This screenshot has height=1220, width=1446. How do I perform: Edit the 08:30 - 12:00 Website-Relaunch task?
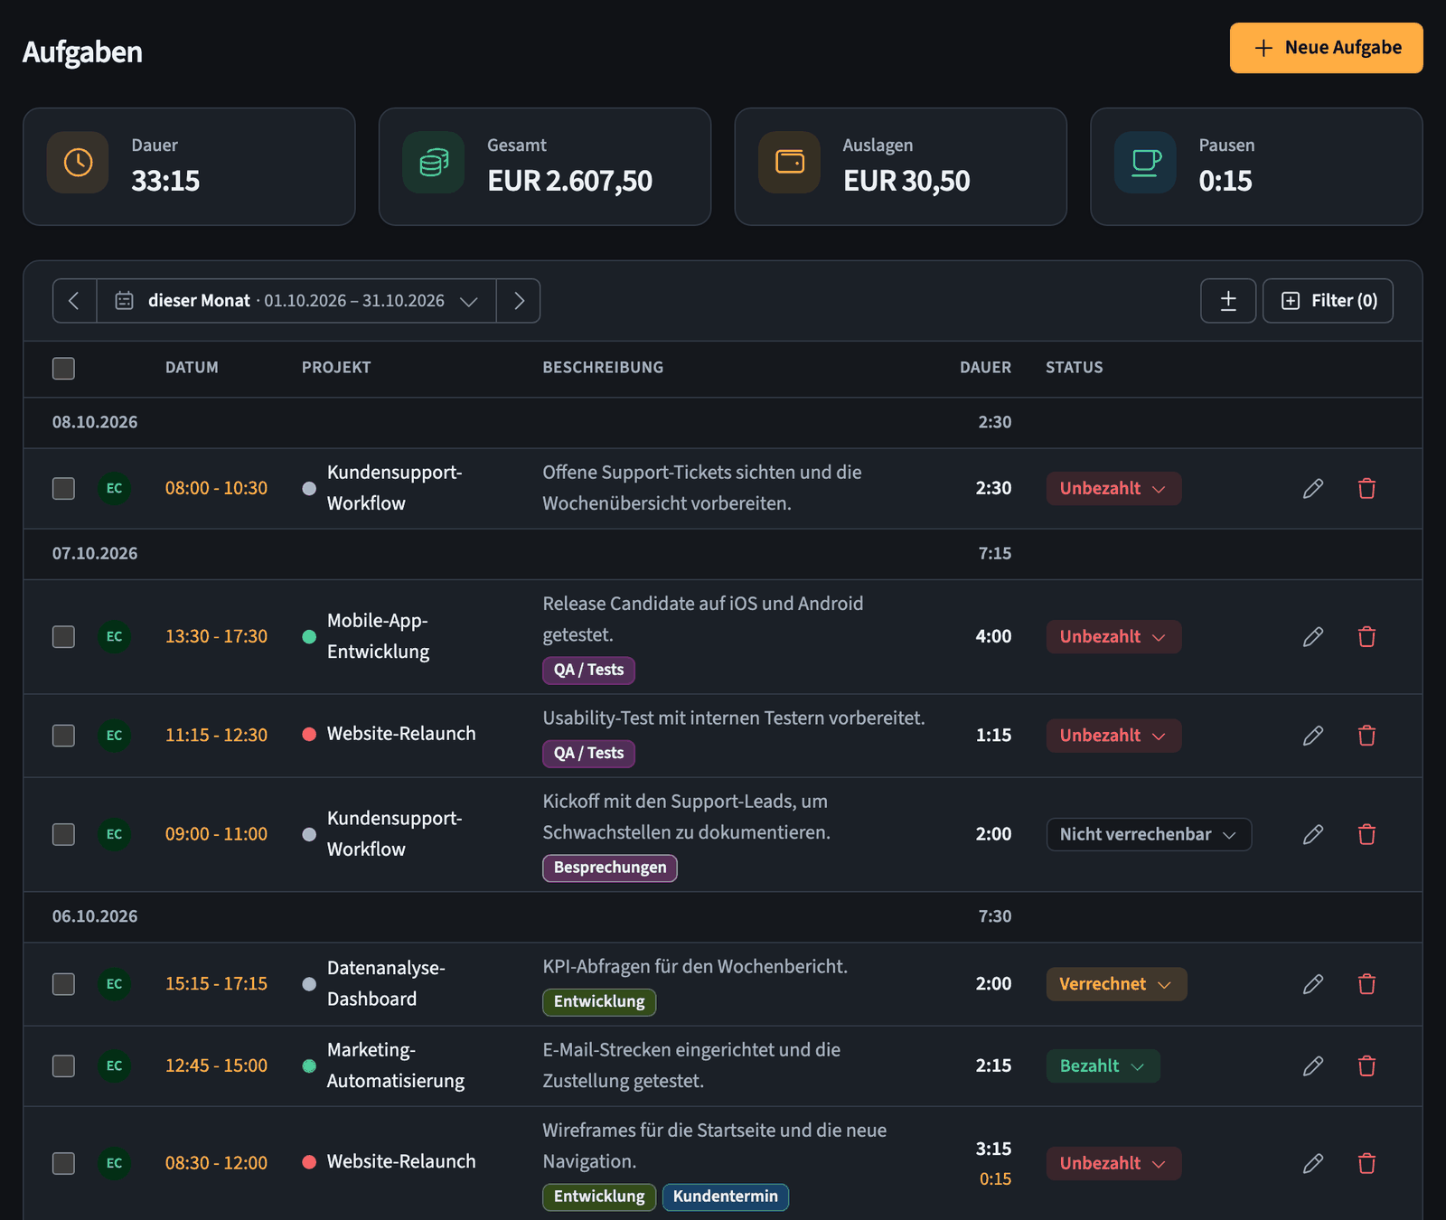[1313, 1163]
